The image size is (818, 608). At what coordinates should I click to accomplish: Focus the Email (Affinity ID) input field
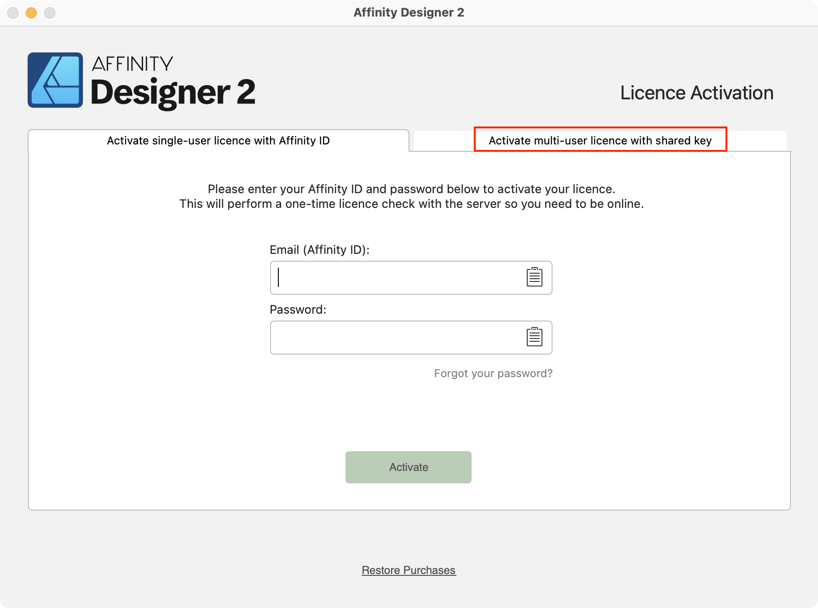(411, 278)
